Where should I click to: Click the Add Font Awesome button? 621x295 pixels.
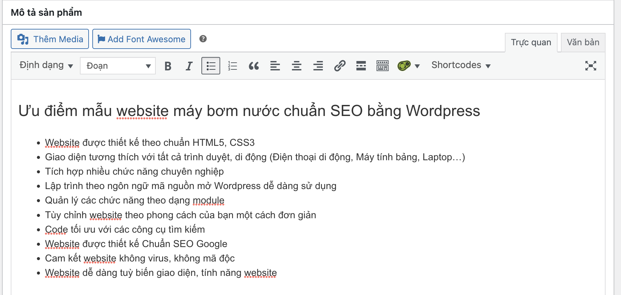pos(141,39)
